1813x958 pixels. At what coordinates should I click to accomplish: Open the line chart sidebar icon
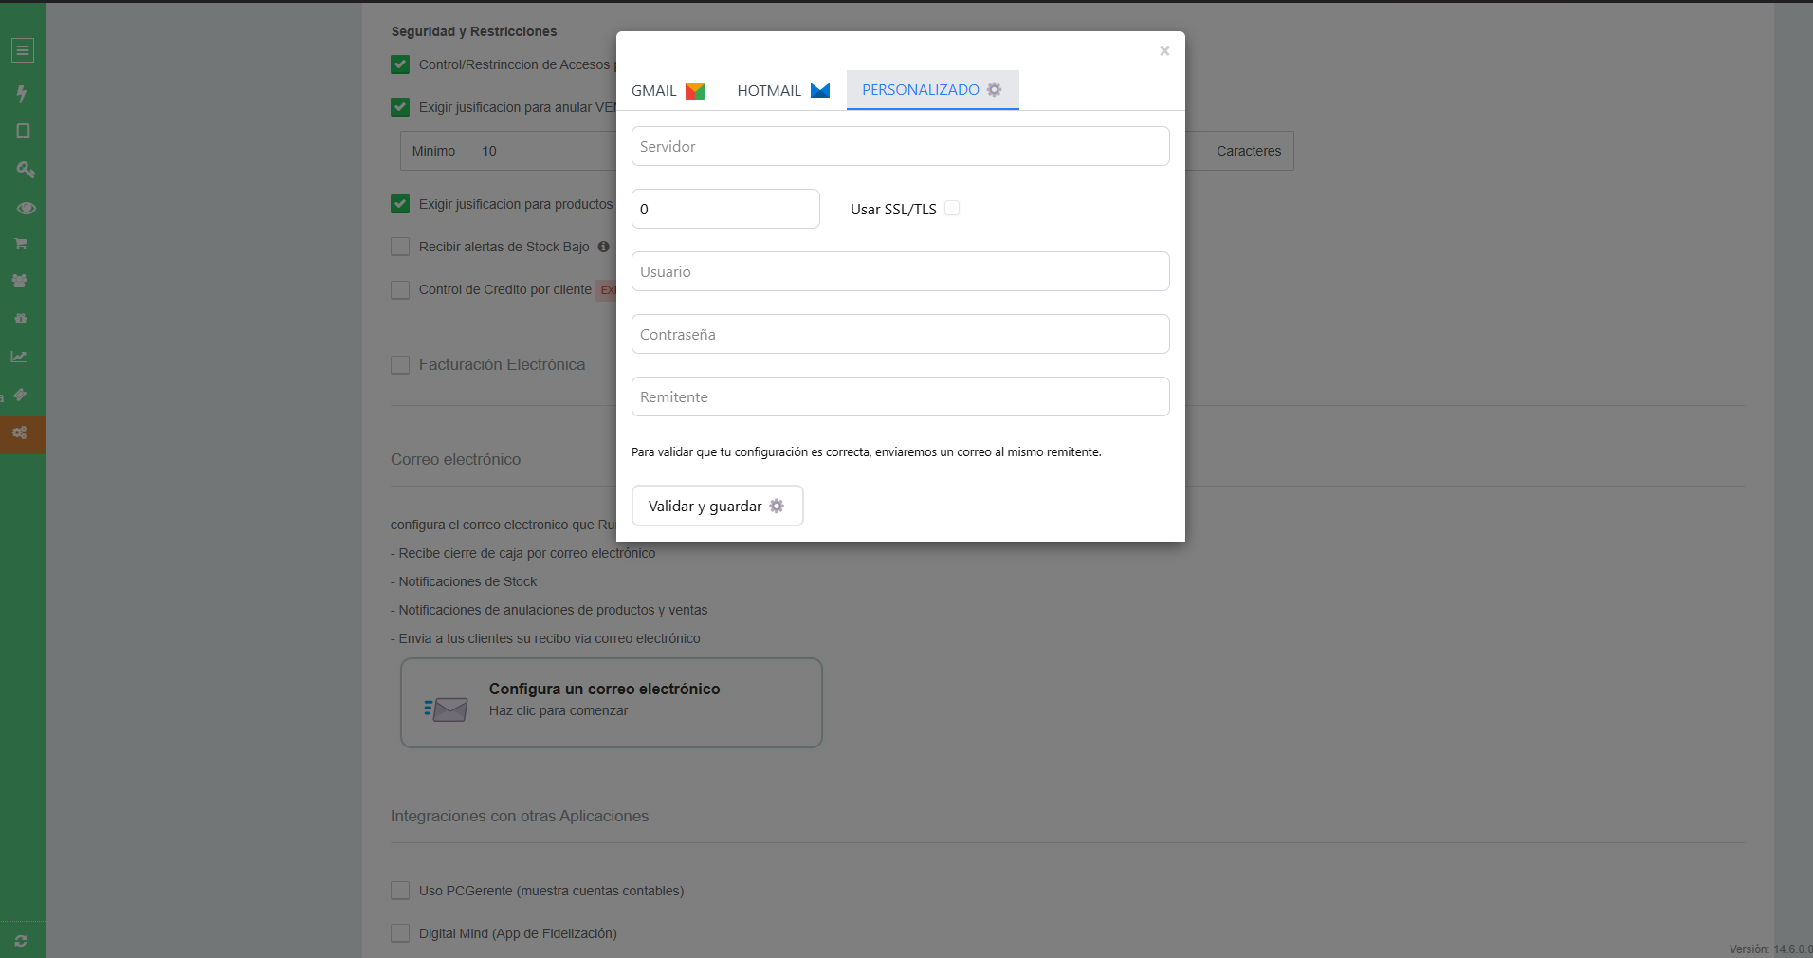pyautogui.click(x=19, y=357)
